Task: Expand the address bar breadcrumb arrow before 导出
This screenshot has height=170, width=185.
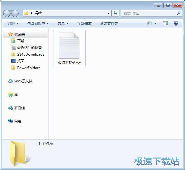Action: coord(32,13)
